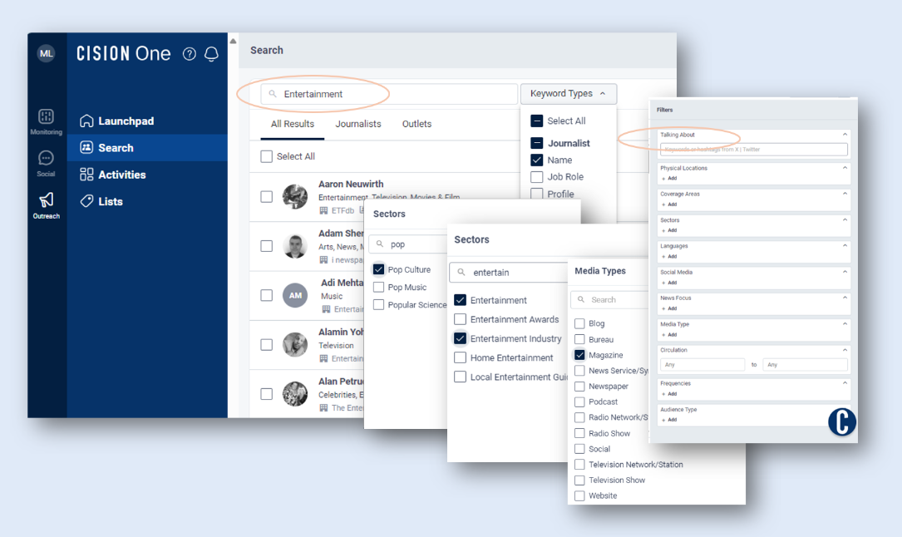Open Monitoring from the left rail
This screenshot has width=902, height=537.
[46, 117]
